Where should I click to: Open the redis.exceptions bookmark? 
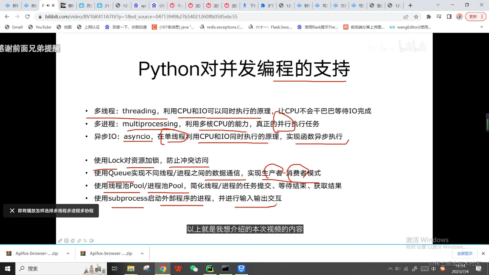pos(222,27)
